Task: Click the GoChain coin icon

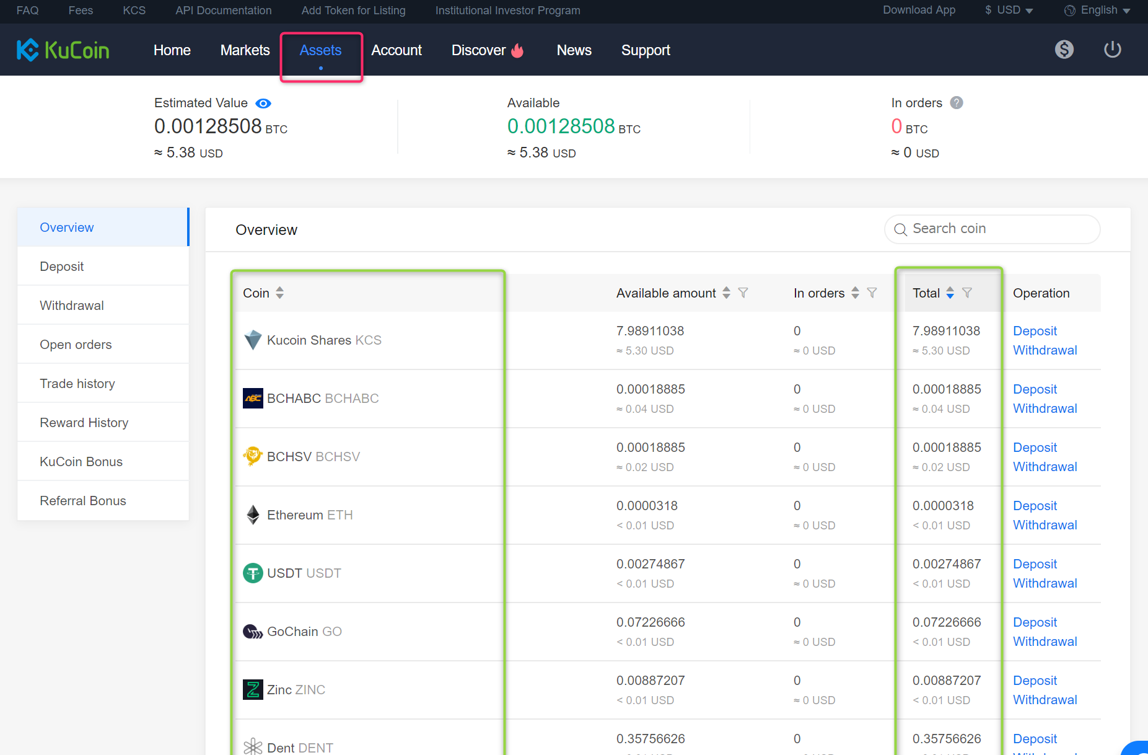Action: coord(253,632)
